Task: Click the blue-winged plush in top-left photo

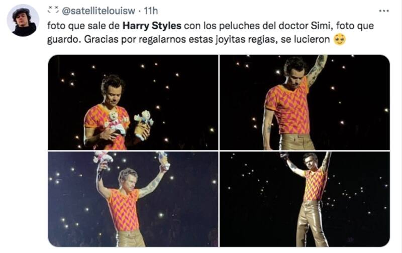Action: 144,124
